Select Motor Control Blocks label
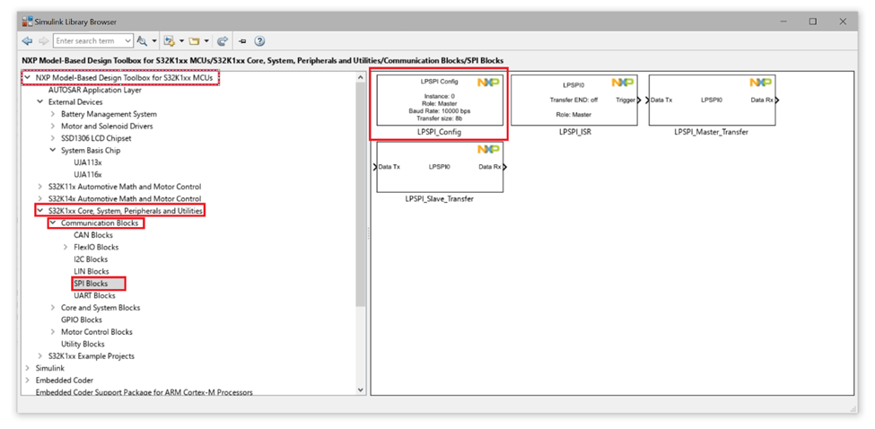875x429 pixels. [97, 332]
